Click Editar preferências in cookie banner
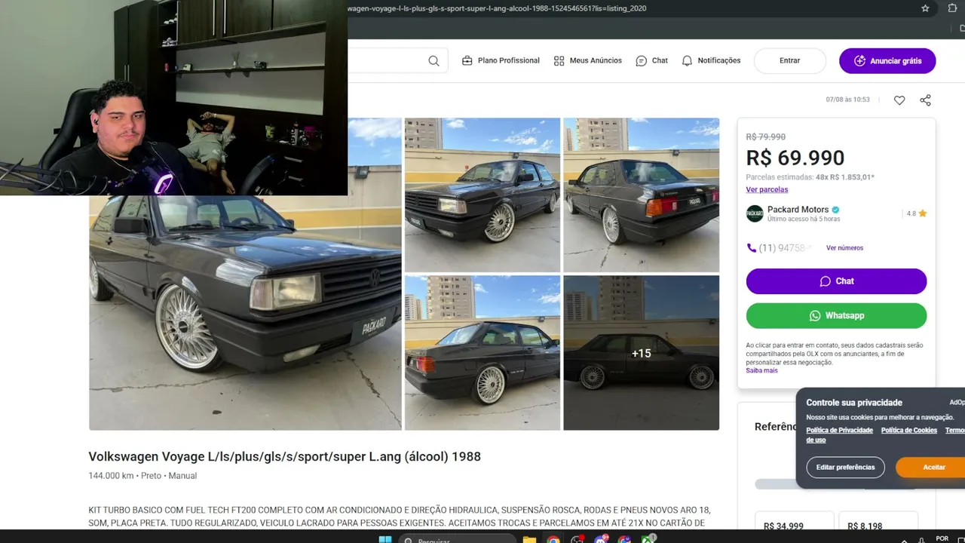Image resolution: width=965 pixels, height=543 pixels. 845,468
